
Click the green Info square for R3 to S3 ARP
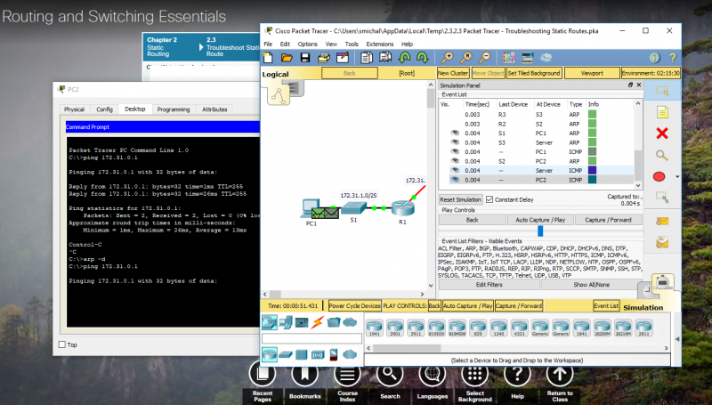pyautogui.click(x=592, y=115)
